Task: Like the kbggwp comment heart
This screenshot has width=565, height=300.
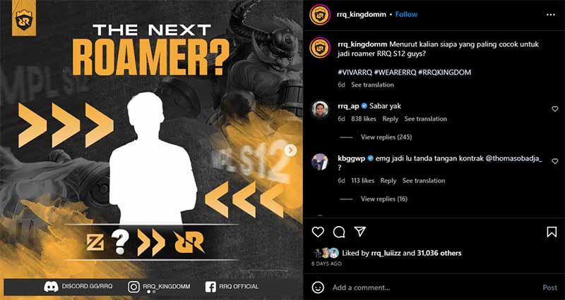Action: [555, 161]
